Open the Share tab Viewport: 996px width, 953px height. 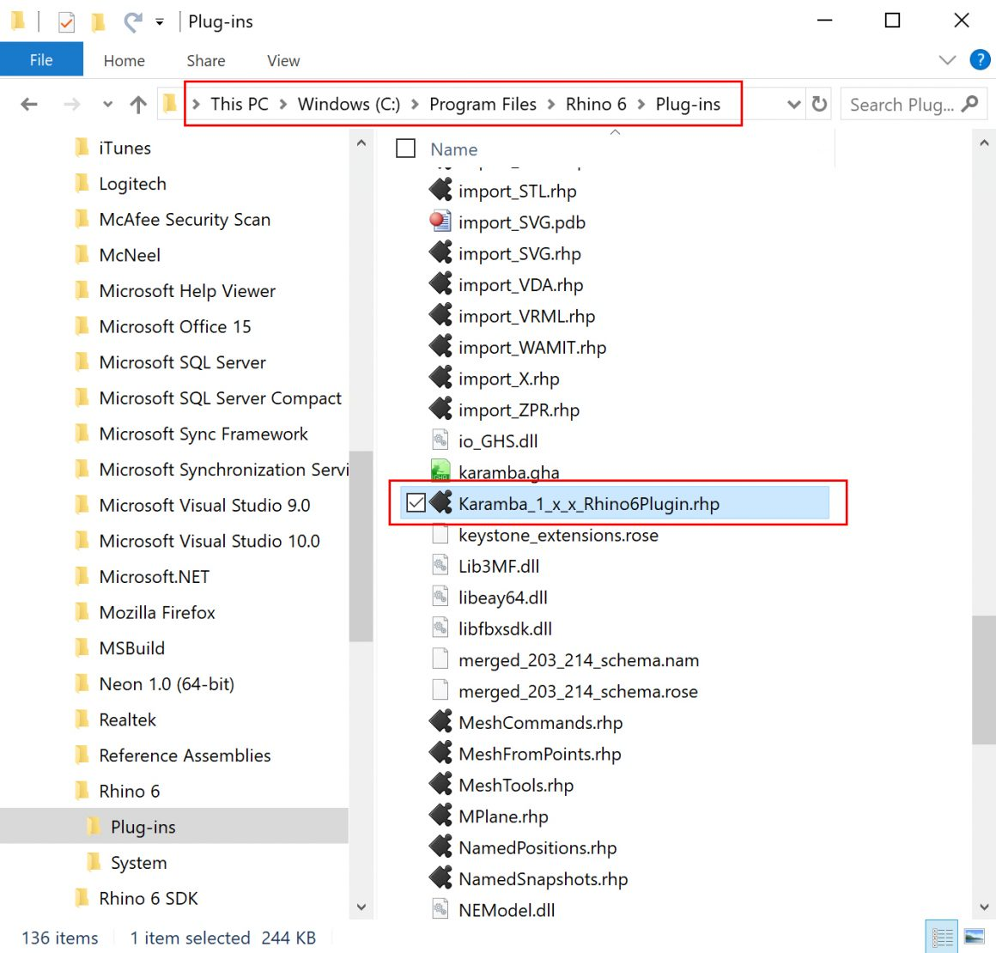[205, 60]
